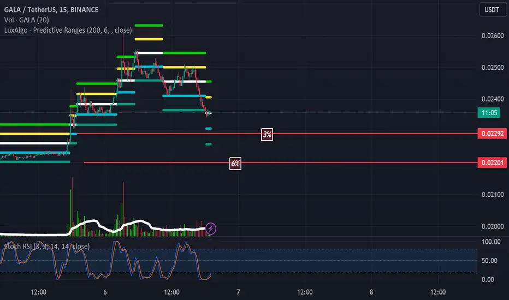This screenshot has height=300, width=509.
Task: Click the 3% label on the red line
Action: (x=267, y=134)
